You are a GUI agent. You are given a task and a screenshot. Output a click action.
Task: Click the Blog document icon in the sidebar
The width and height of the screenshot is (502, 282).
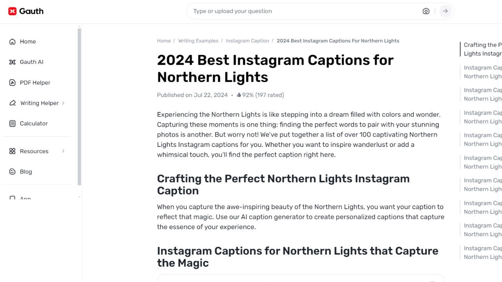pyautogui.click(x=12, y=172)
